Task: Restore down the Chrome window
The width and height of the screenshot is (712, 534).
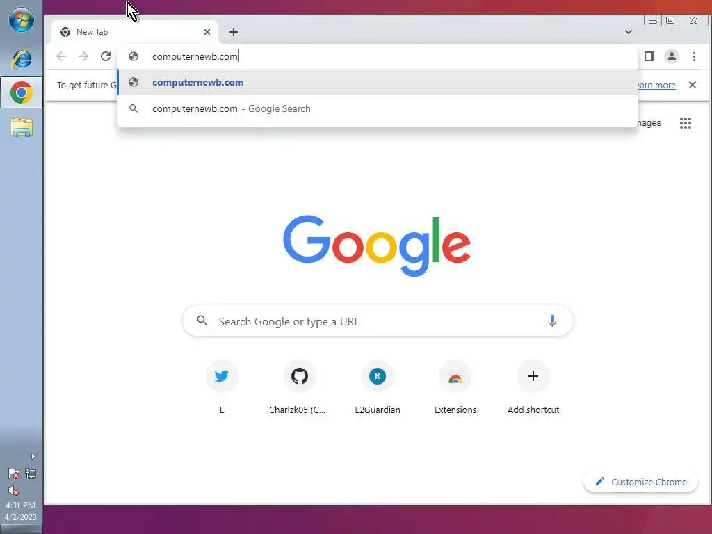Action: click(670, 20)
